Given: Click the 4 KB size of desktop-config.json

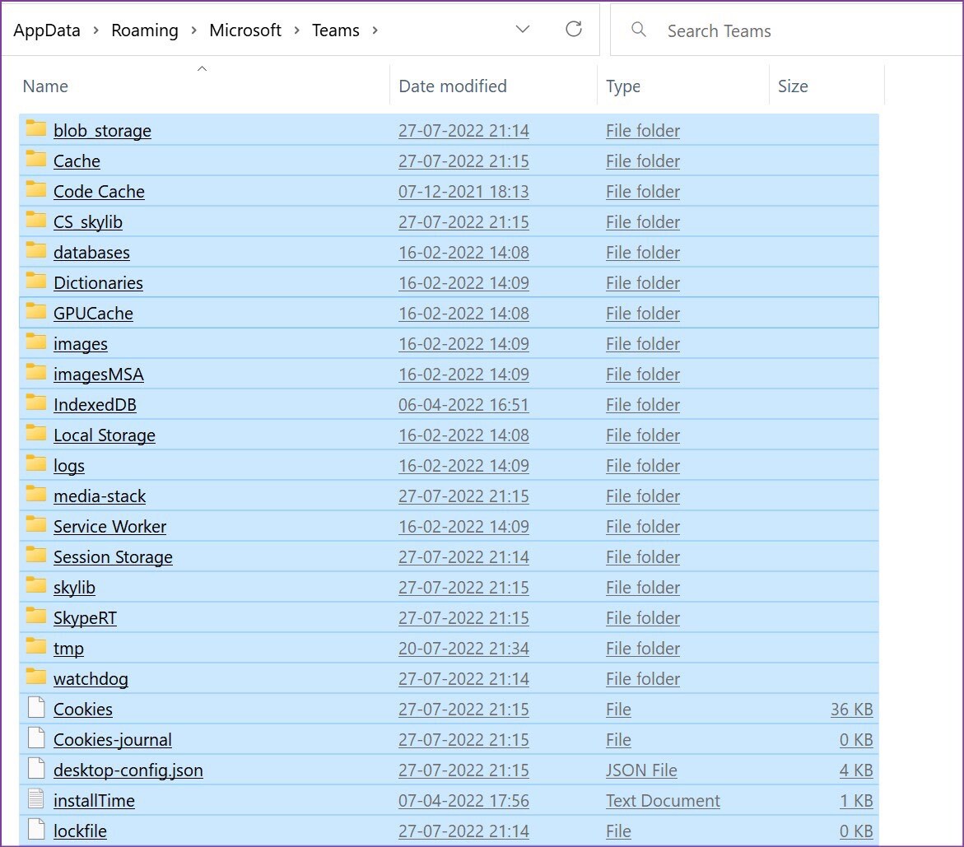Looking at the screenshot, I should [856, 770].
